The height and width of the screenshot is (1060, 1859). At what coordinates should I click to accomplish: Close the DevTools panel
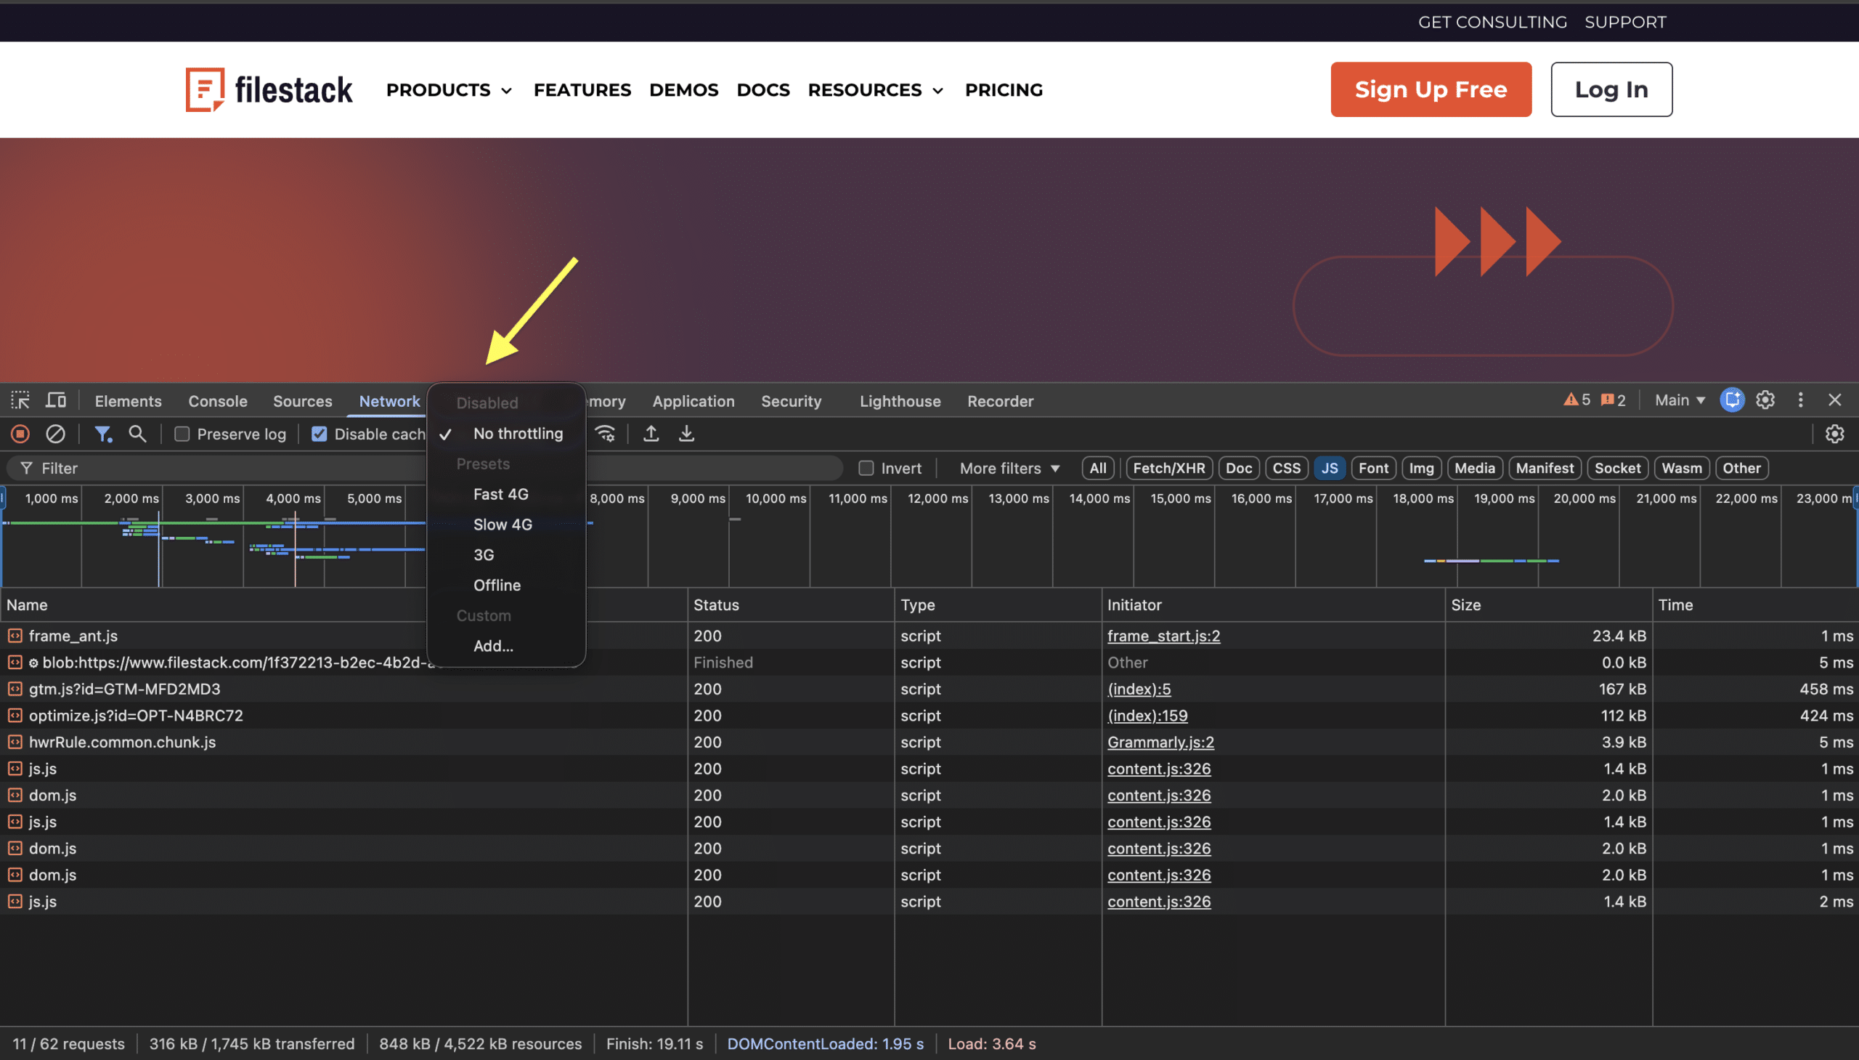pos(1834,400)
